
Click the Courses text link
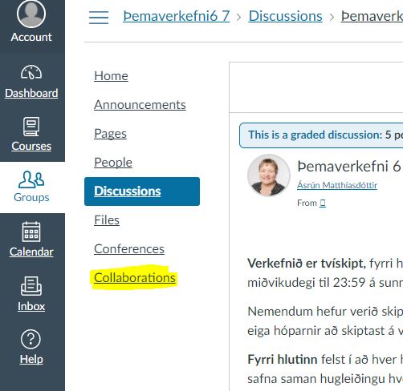click(31, 146)
